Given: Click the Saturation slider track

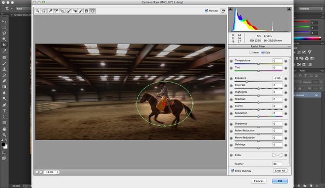Looking at the screenshot, I should [x=258, y=116].
